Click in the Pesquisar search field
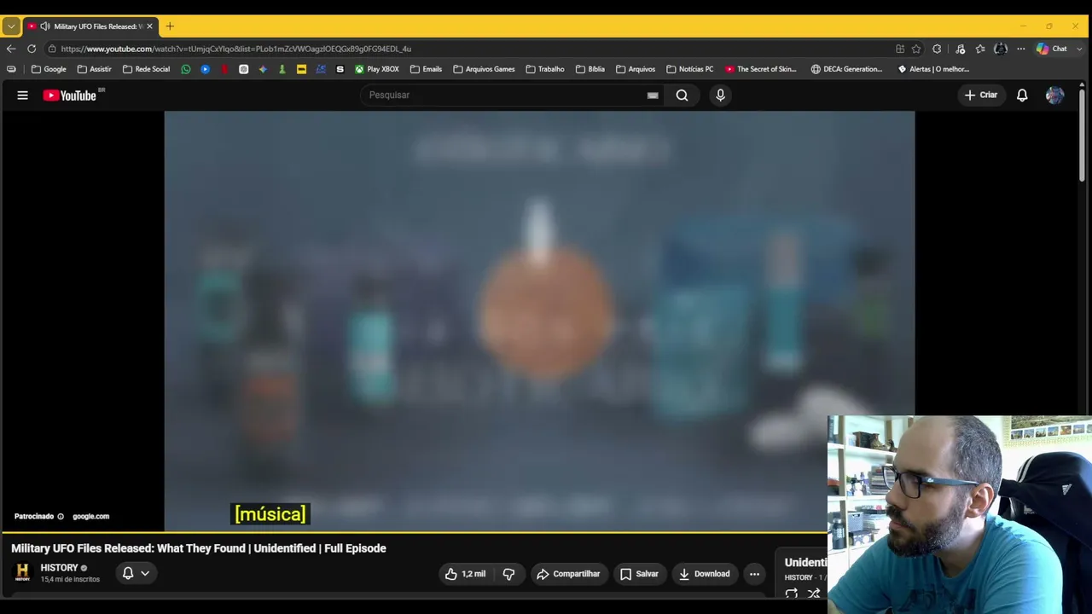 [x=505, y=96]
